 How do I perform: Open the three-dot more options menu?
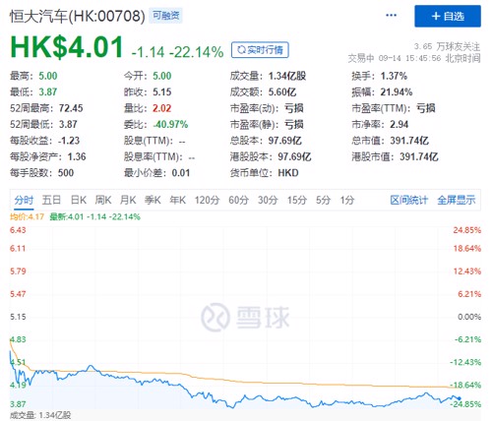391,16
